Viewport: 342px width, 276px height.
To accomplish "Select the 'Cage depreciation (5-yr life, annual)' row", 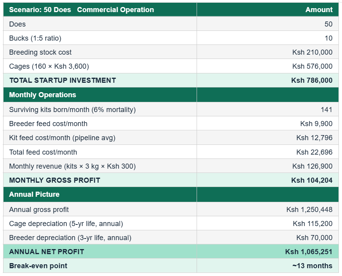I will click(x=171, y=223).
